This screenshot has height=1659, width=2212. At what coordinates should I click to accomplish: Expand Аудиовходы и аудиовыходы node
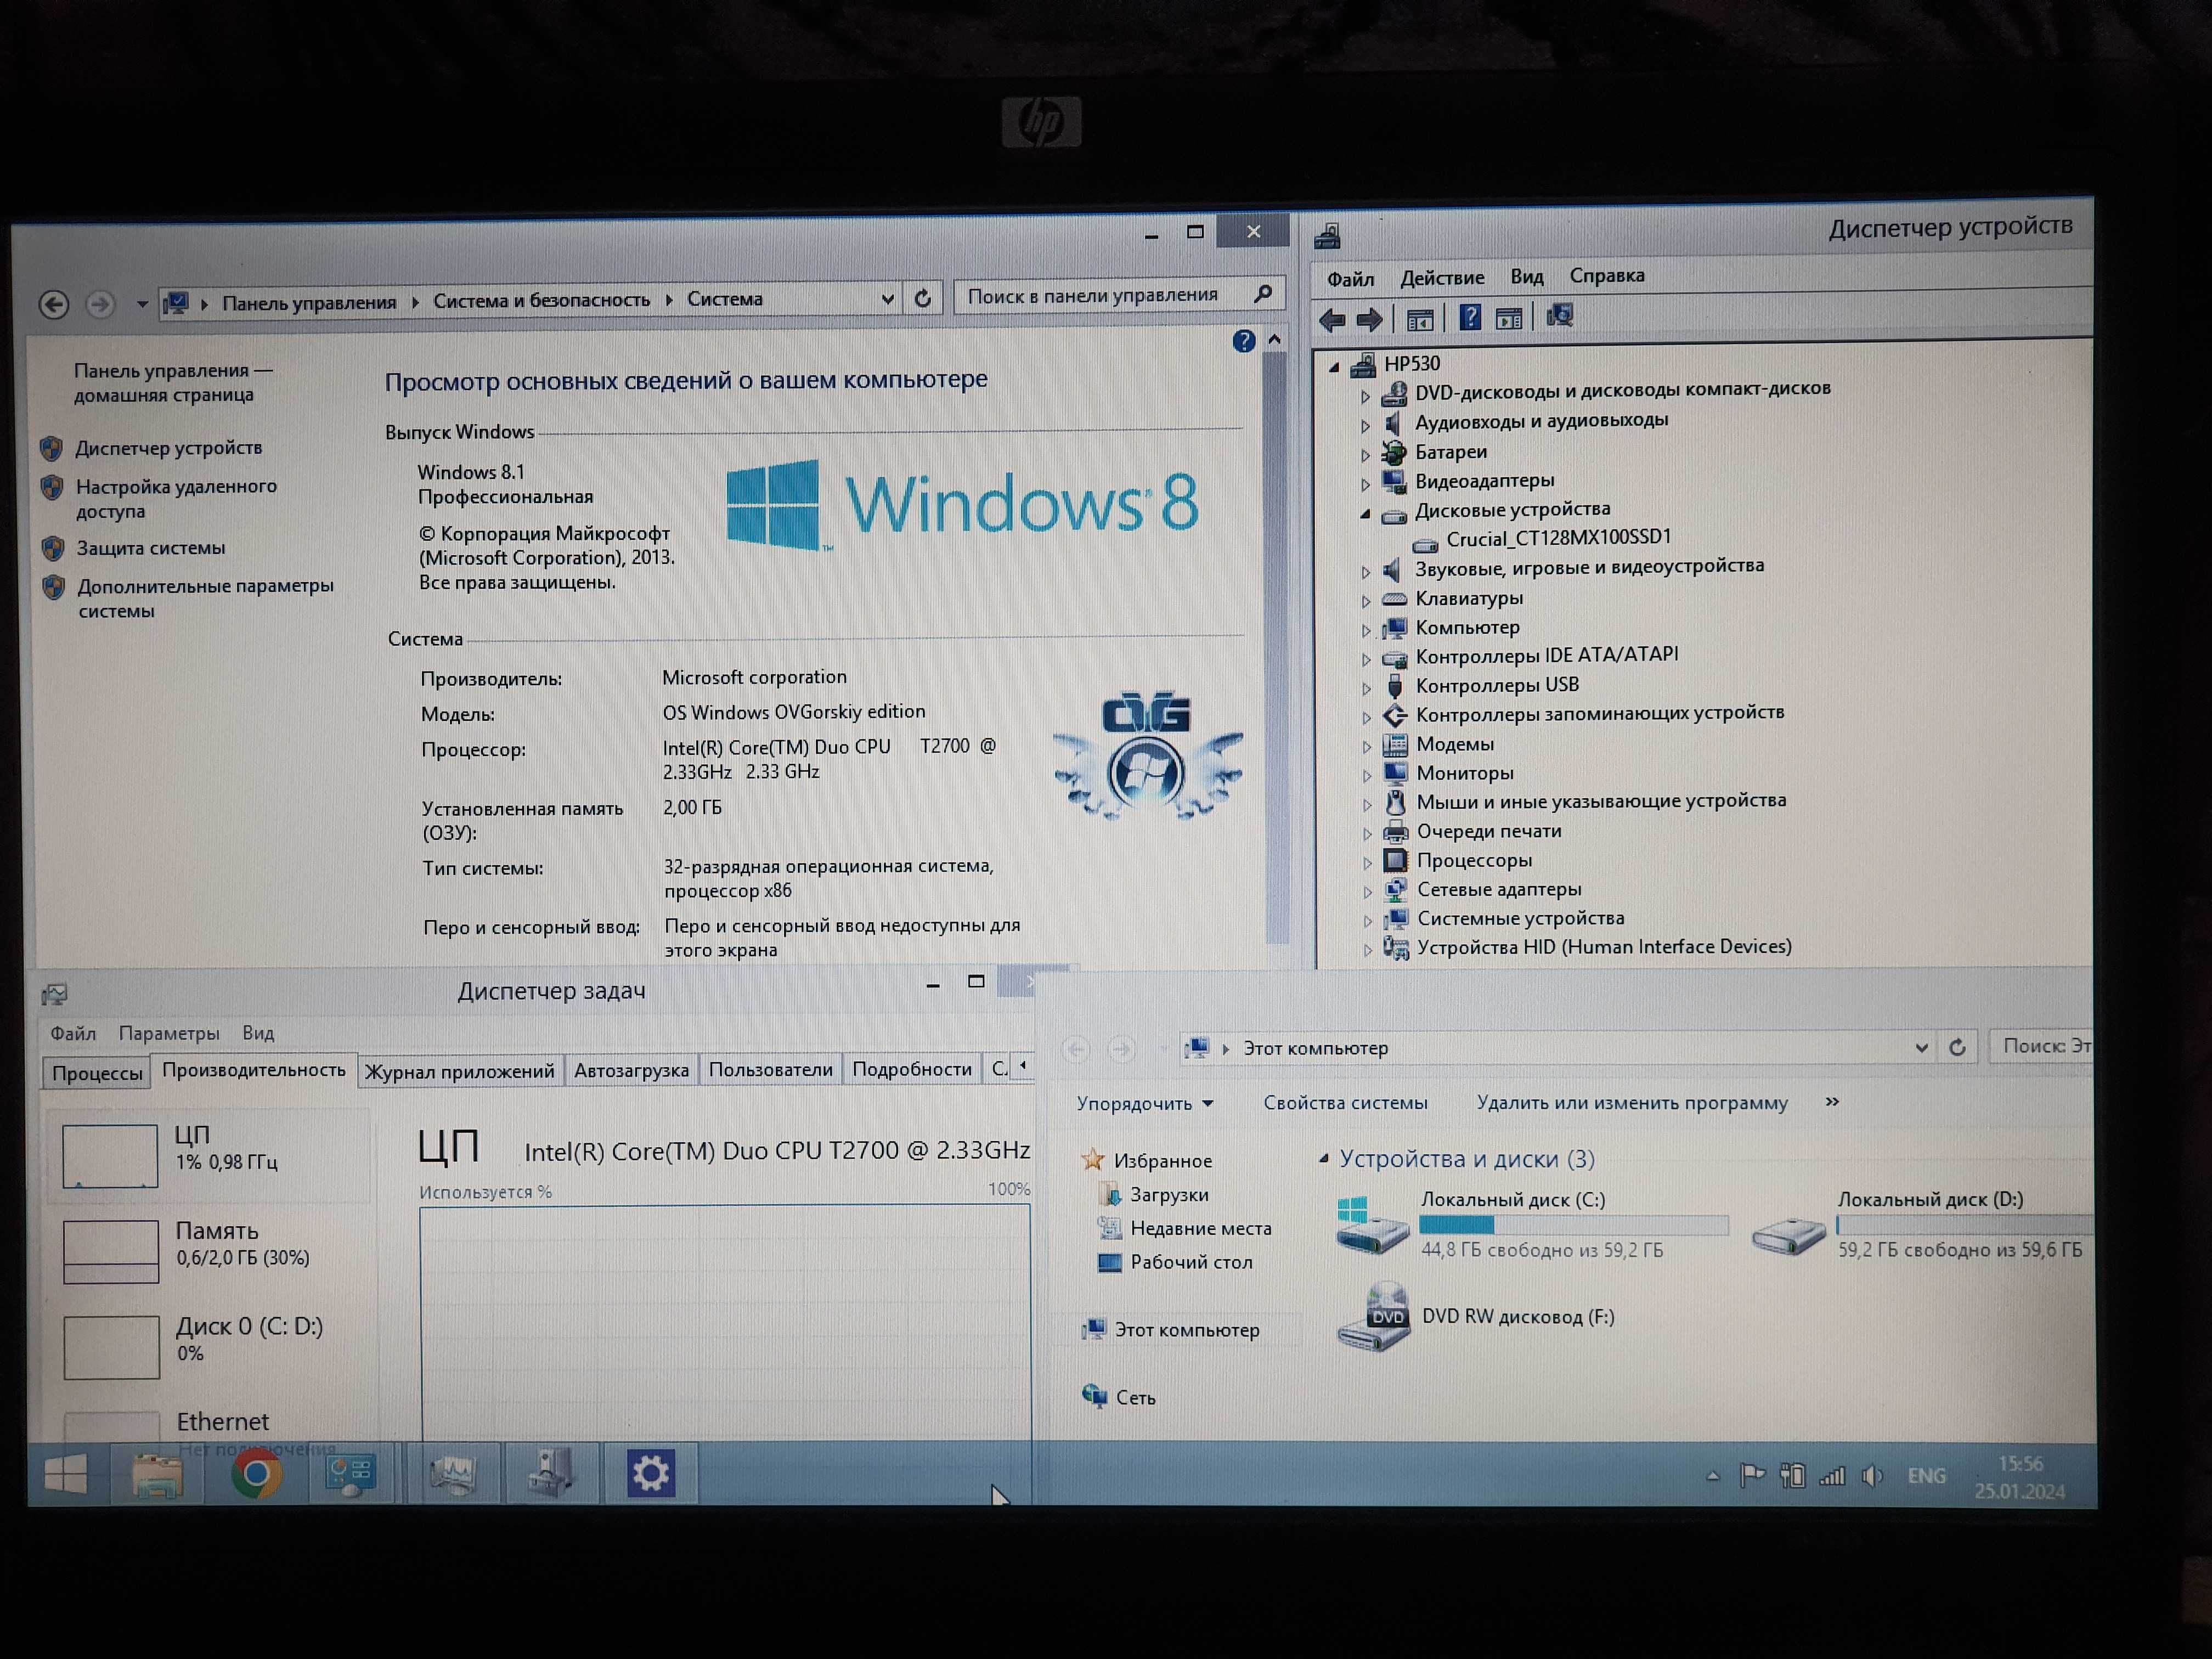pos(1365,426)
